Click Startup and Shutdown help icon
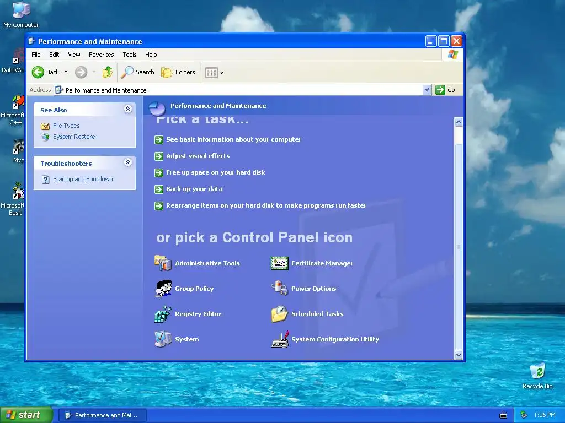The width and height of the screenshot is (565, 423). click(45, 179)
